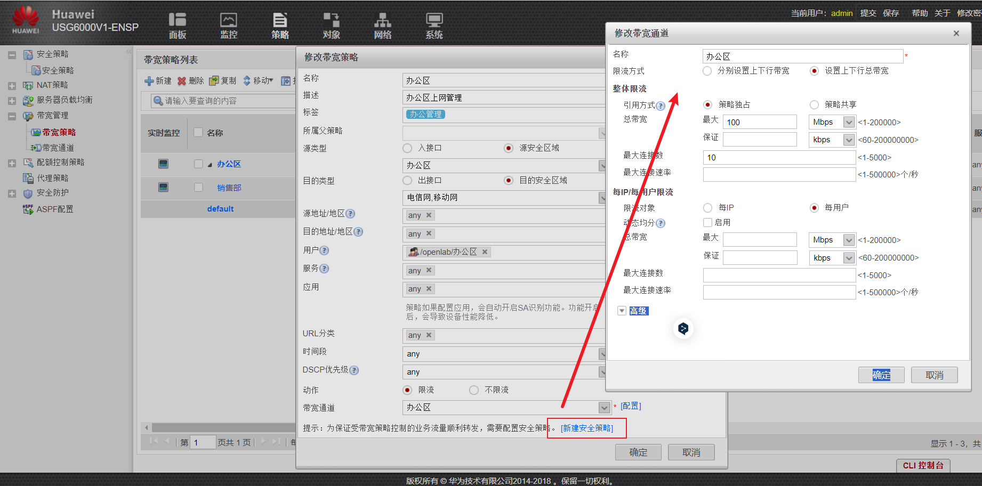Click the 配置 link beside 带宽通道
The image size is (982, 486).
pos(631,406)
